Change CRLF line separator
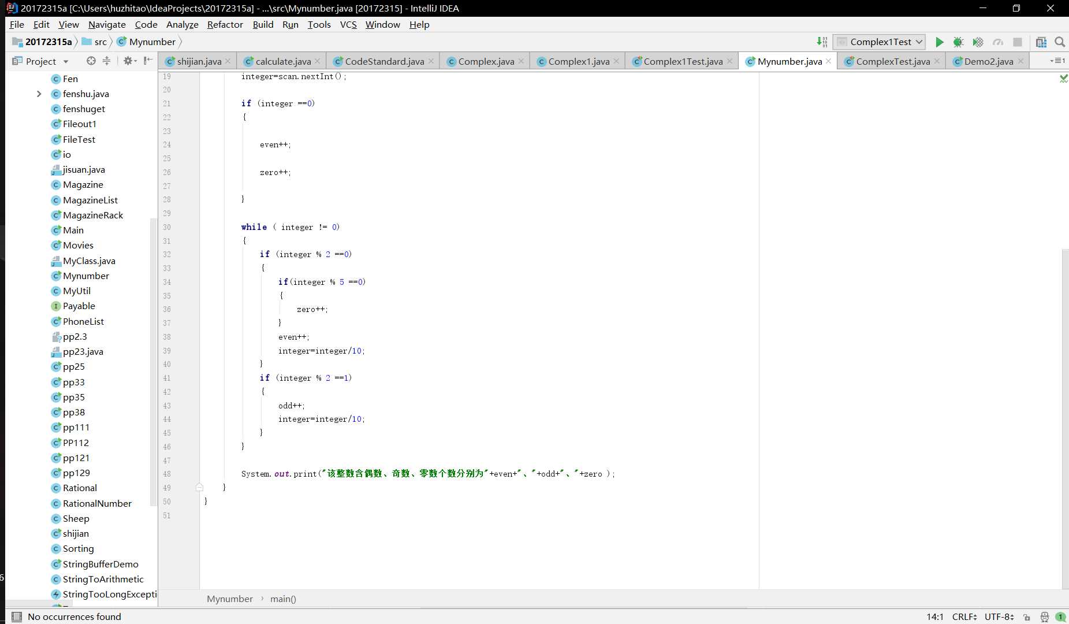The image size is (1069, 624). pos(964,617)
